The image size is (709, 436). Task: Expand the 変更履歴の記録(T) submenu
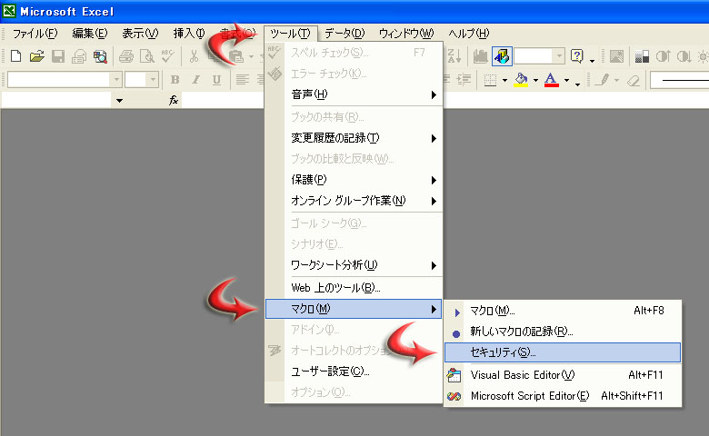(354, 138)
